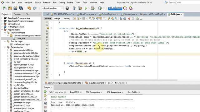Open the Tools menu

click(x=85, y=2)
